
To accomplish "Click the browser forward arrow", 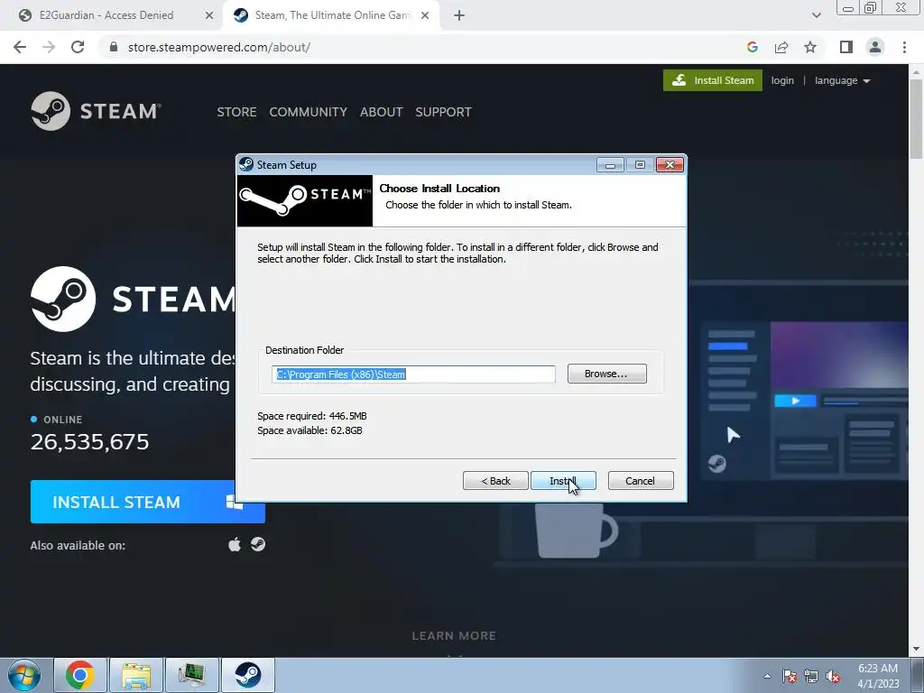I will coord(49,47).
